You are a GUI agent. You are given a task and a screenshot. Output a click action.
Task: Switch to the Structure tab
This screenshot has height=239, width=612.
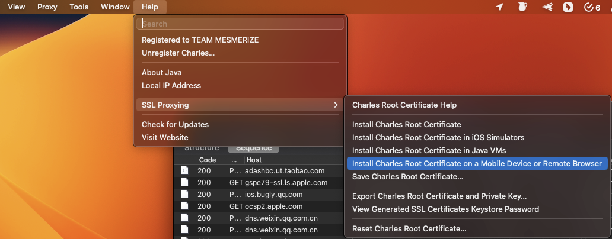pyautogui.click(x=202, y=148)
